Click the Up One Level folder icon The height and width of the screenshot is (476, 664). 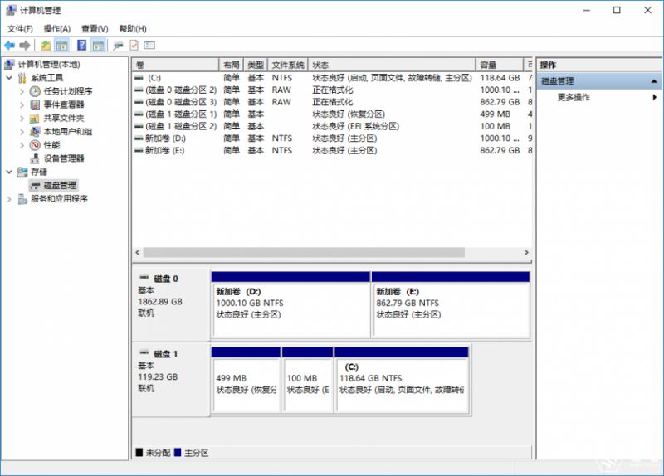coord(46,45)
